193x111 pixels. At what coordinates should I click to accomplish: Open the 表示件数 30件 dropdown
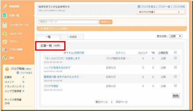(176, 36)
